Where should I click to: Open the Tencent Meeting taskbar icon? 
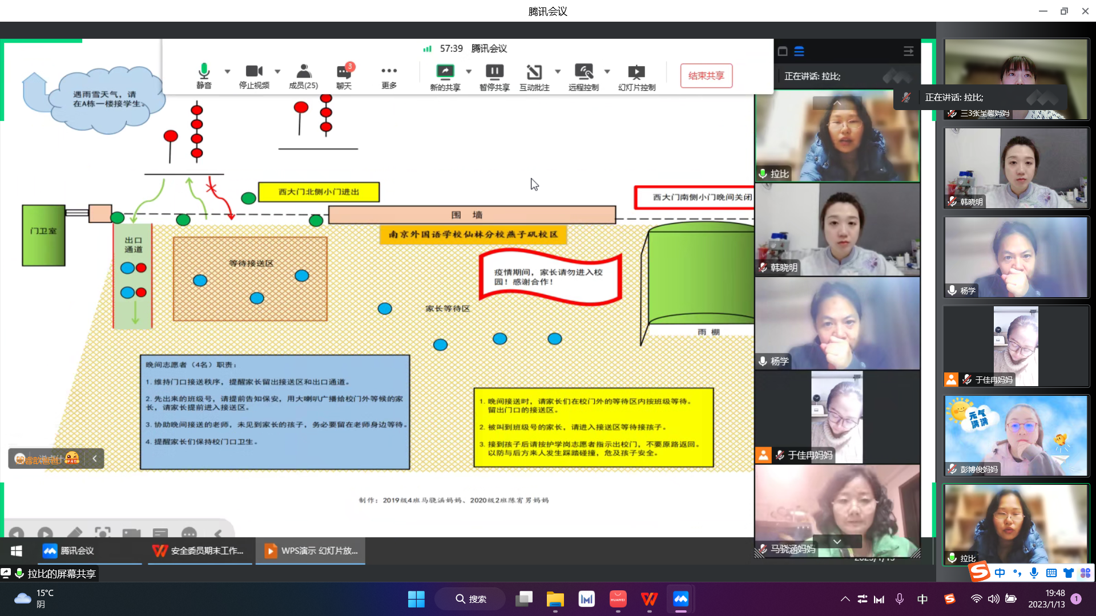tap(680, 599)
